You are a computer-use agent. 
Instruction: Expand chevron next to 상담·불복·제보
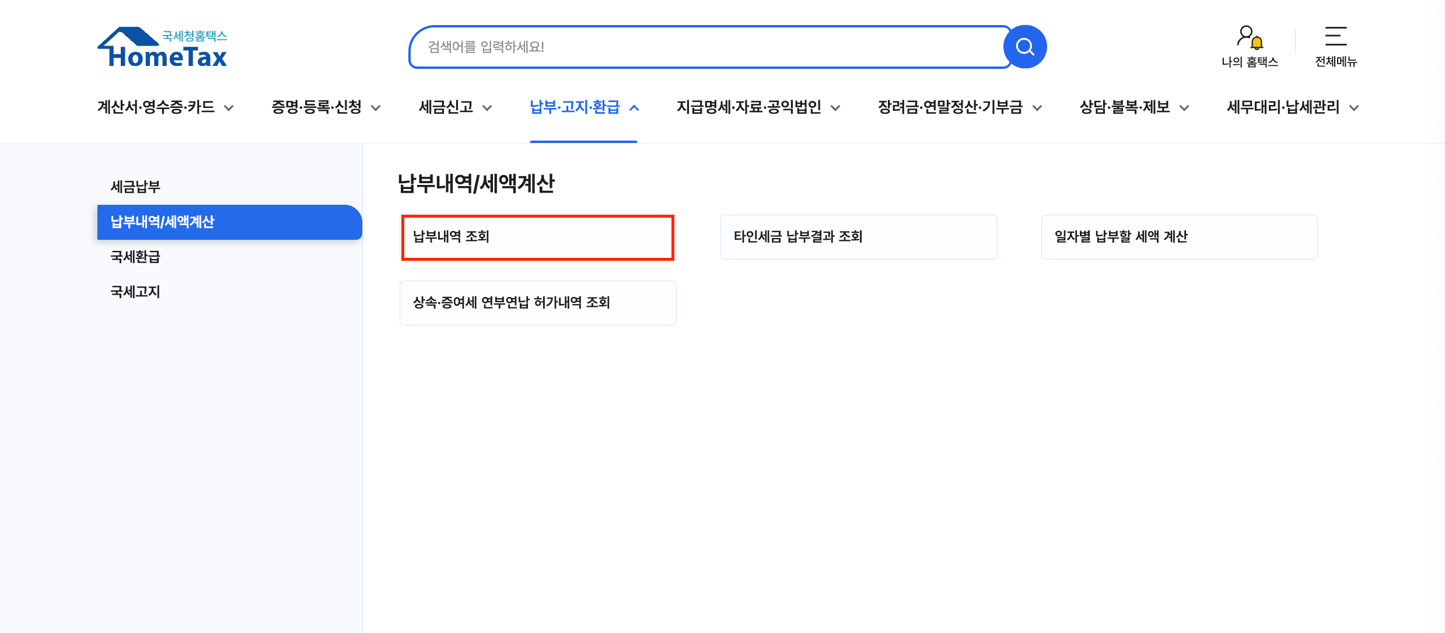click(x=1184, y=108)
